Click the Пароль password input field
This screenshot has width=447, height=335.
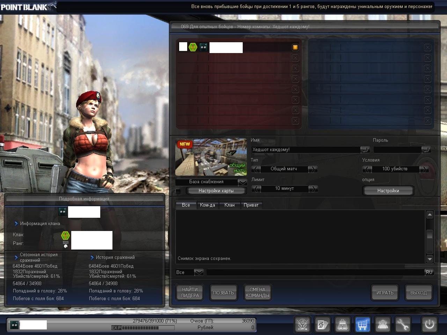coord(397,150)
